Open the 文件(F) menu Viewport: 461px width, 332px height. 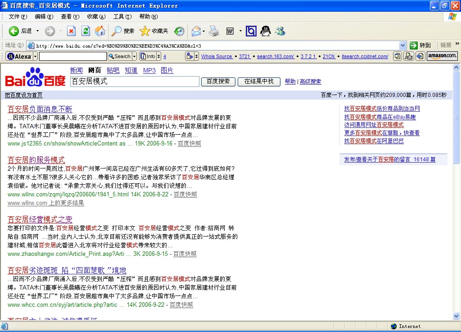18,17
